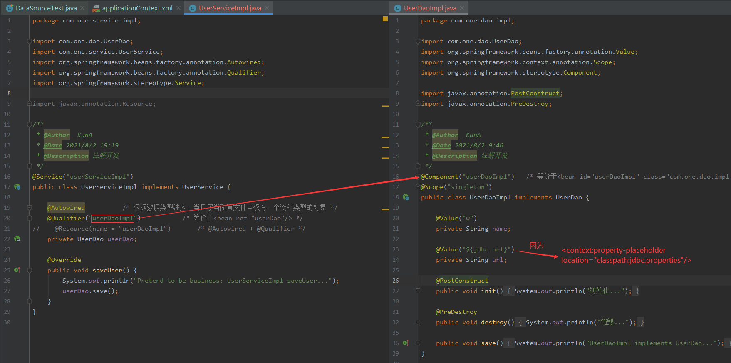731x363 pixels.
Task: Collapse imports block in UserDaoImpl.java
Action: pyautogui.click(x=418, y=41)
